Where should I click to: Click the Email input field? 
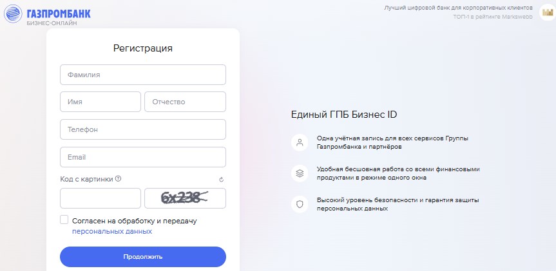(142, 157)
